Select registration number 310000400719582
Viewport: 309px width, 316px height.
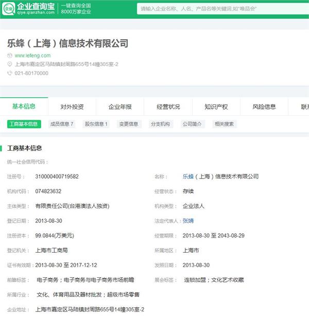tap(57, 177)
